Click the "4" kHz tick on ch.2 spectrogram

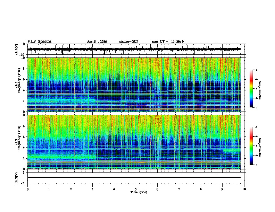[24, 148]
